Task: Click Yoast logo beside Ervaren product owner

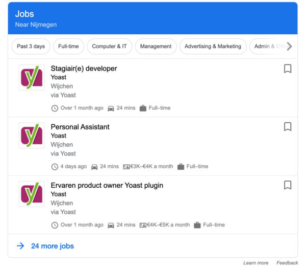Action: tap(32, 194)
